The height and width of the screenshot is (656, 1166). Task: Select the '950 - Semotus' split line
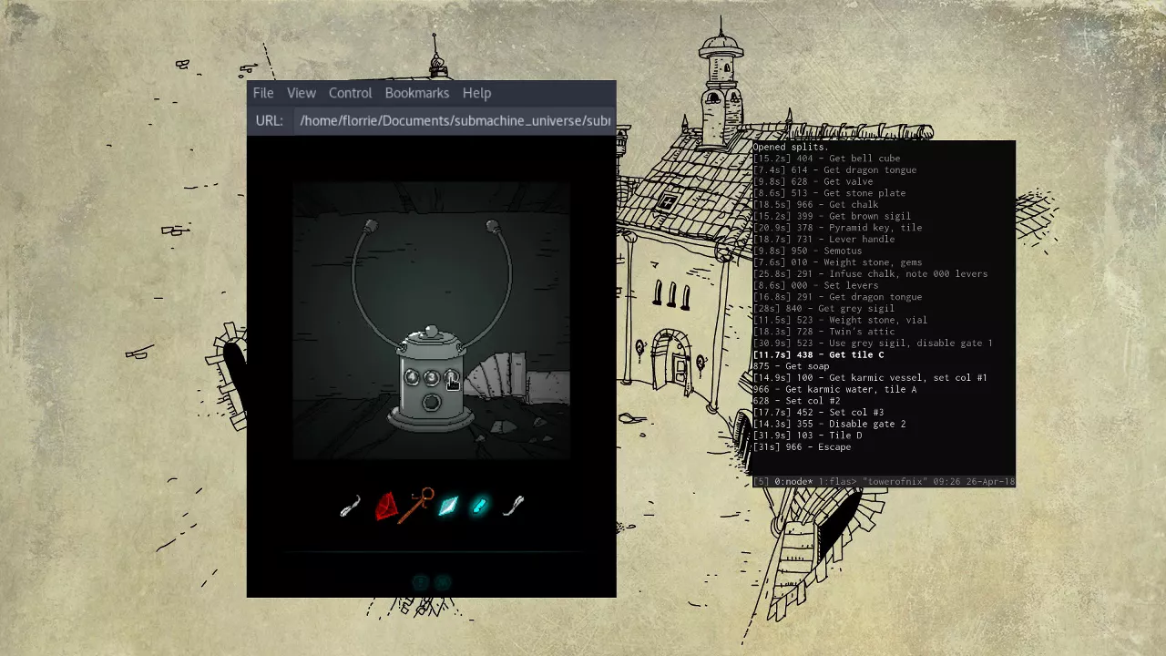point(807,251)
